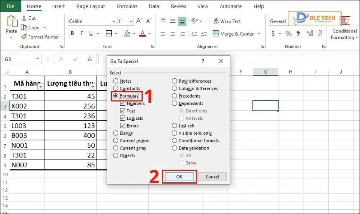Open the Merge & Center dropdown arrow
This screenshot has width=360, height=214.
[259, 34]
